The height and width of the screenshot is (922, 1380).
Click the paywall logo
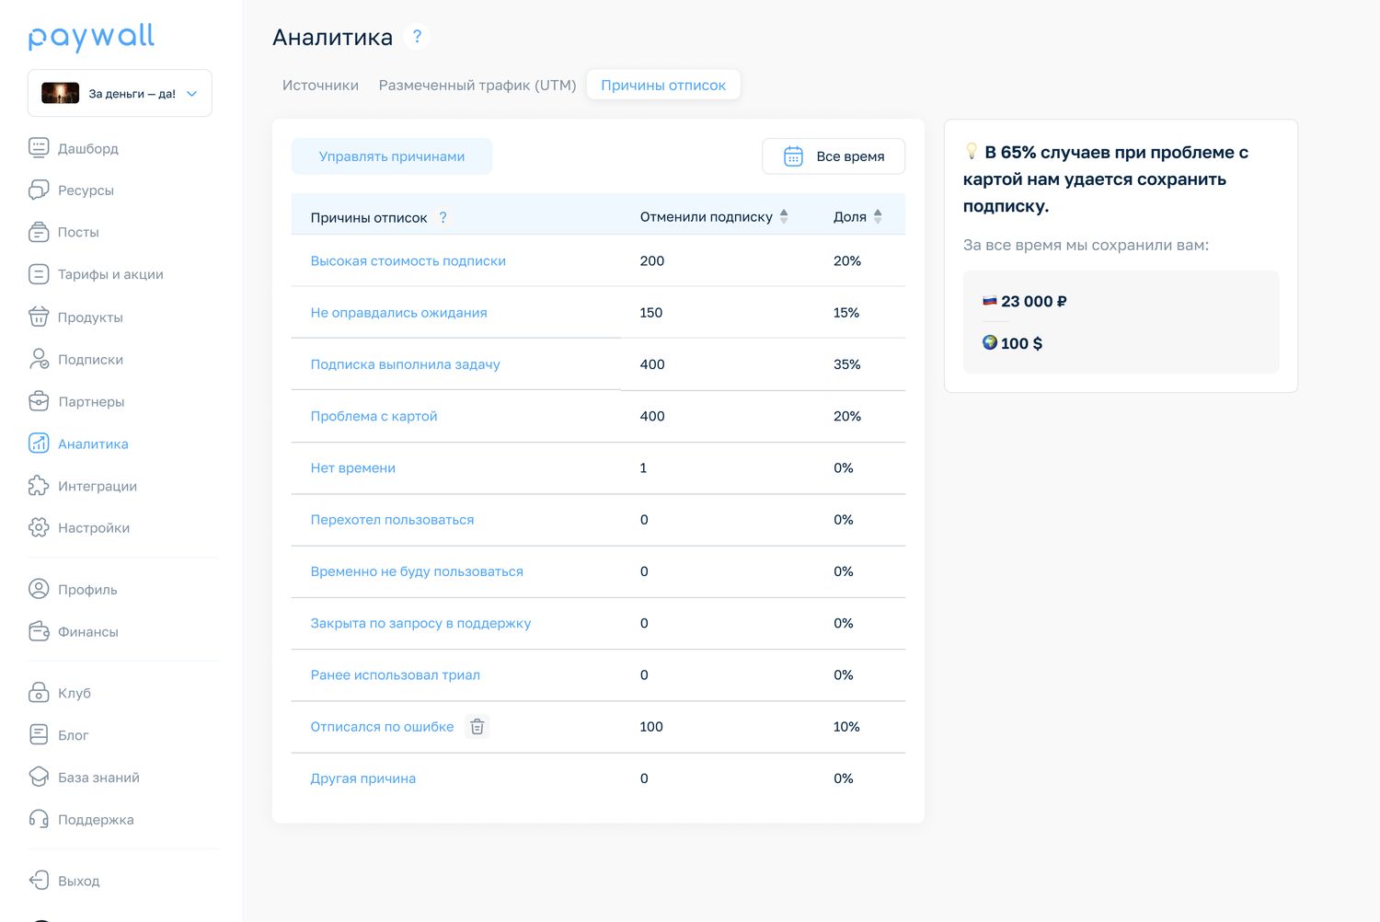tap(91, 38)
